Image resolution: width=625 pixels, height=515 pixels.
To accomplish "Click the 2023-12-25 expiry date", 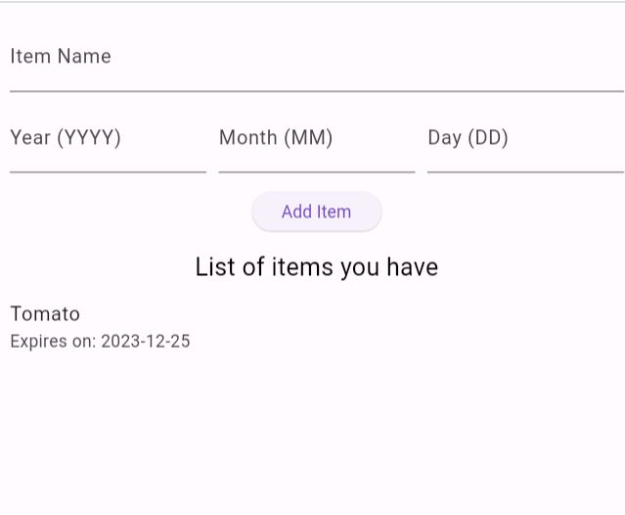I will pyautogui.click(x=146, y=342).
